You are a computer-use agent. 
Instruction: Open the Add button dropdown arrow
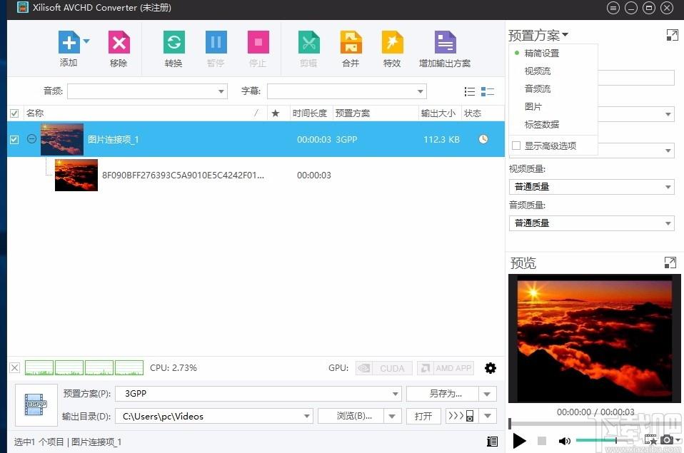[x=86, y=41]
